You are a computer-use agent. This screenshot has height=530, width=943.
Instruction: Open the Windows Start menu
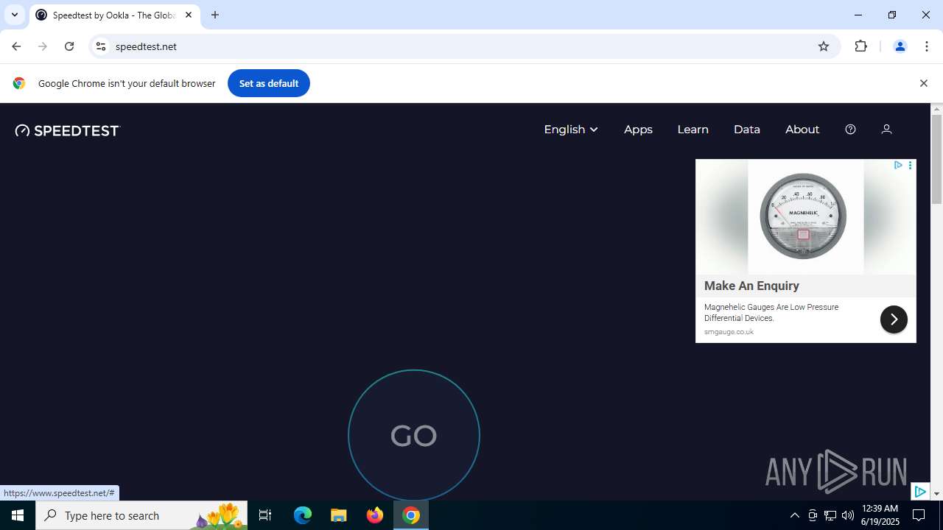[18, 515]
